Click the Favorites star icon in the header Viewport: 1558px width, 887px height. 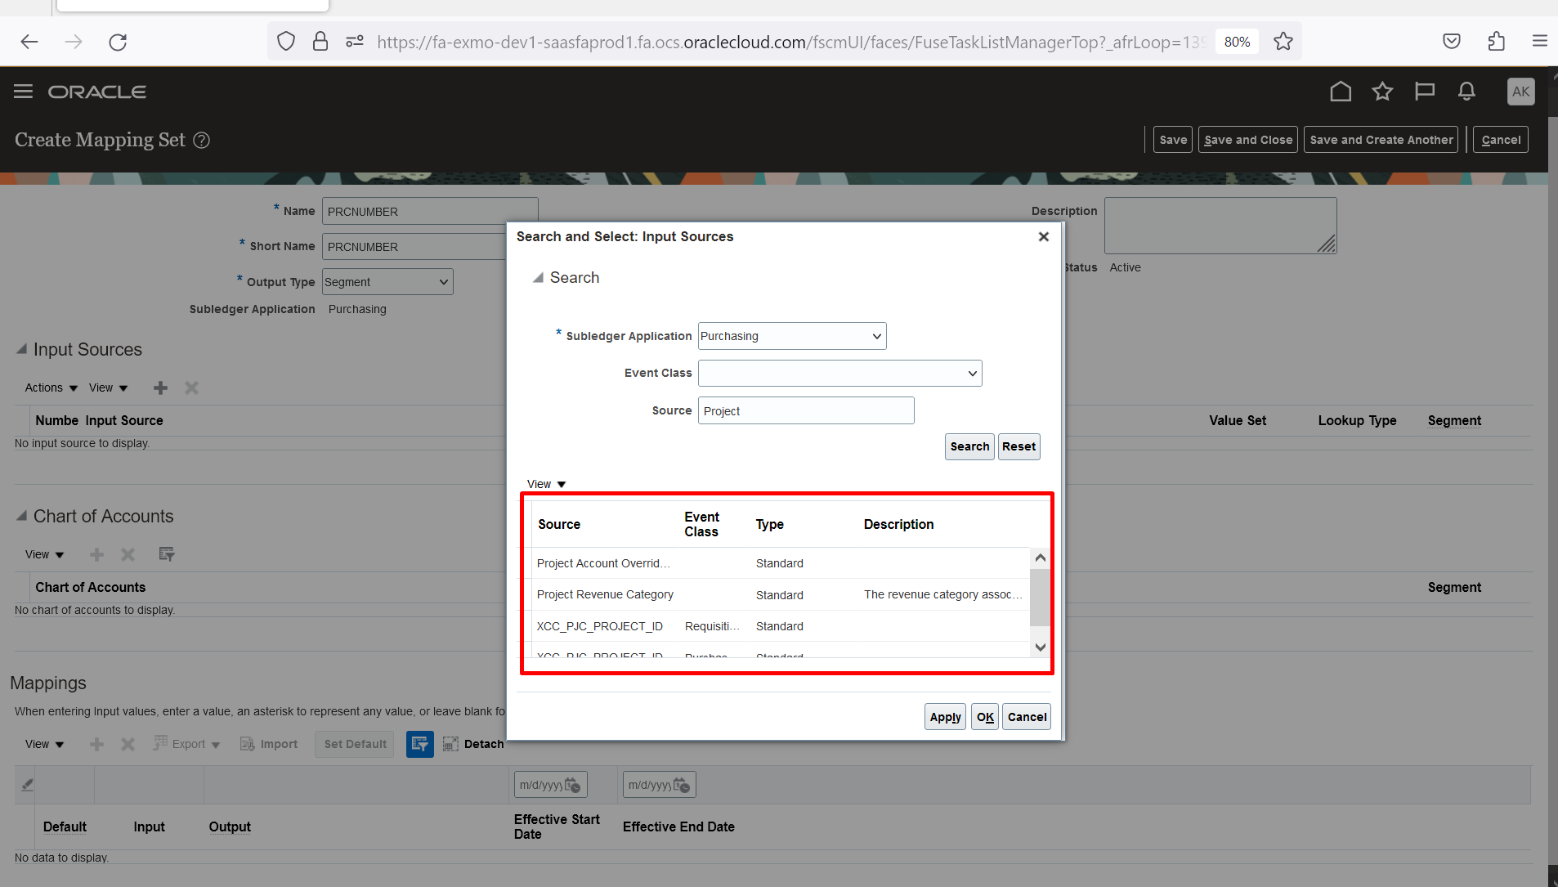[x=1381, y=92]
